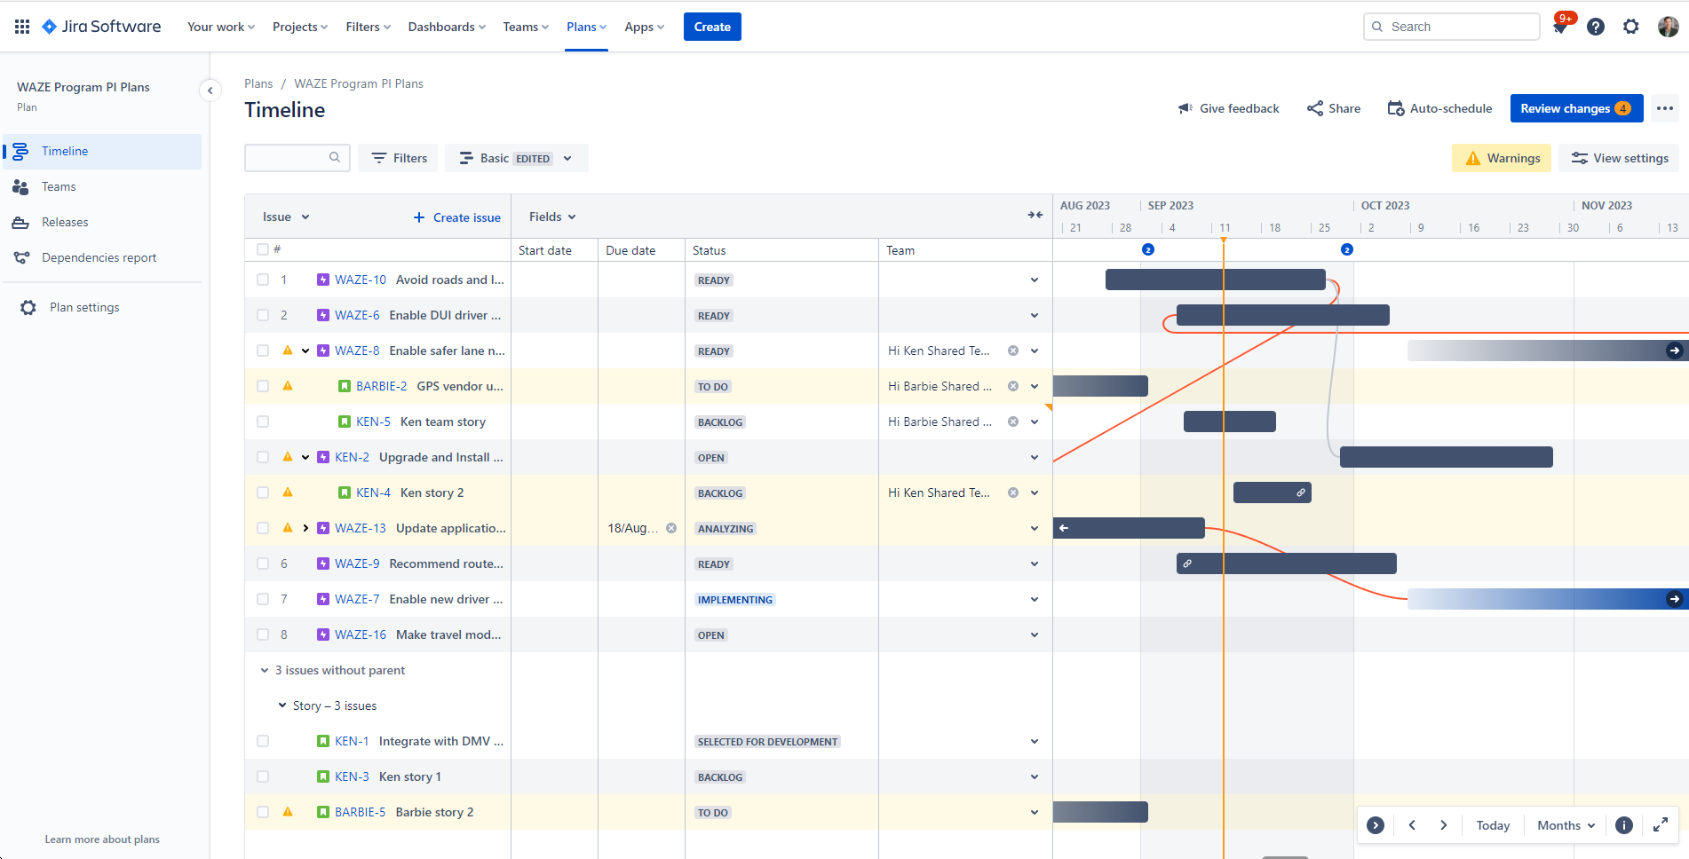
Task: Collapse the KEN-2 child issues
Action: coord(305,457)
